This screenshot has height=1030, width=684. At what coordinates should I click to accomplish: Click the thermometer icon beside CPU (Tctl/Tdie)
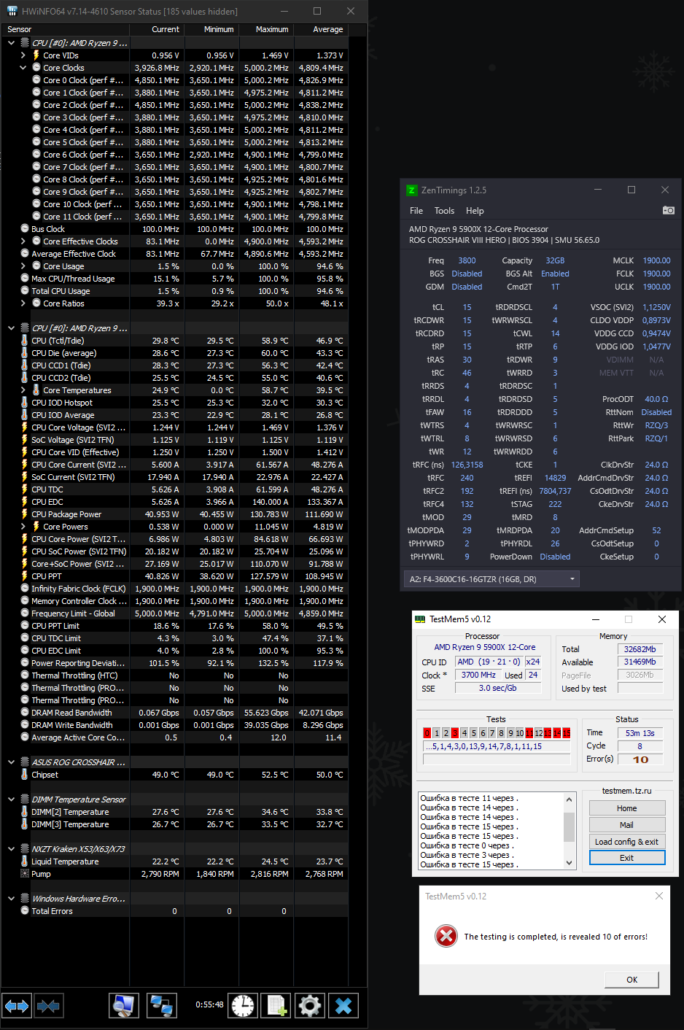(25, 341)
